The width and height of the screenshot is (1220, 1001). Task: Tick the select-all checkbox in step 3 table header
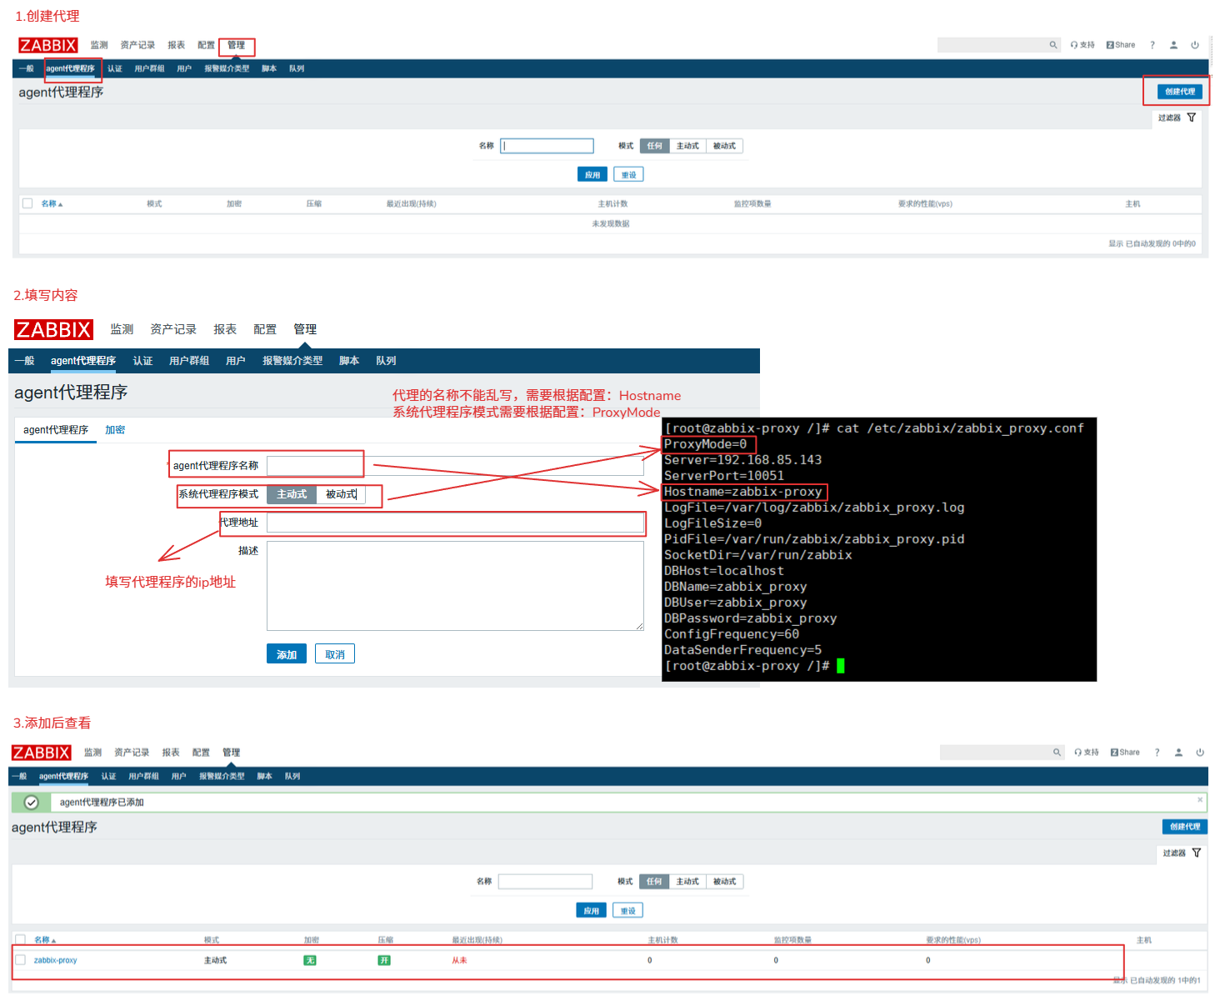[21, 939]
